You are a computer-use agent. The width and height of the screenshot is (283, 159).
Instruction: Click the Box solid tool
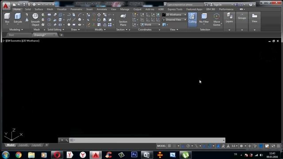point(7,18)
